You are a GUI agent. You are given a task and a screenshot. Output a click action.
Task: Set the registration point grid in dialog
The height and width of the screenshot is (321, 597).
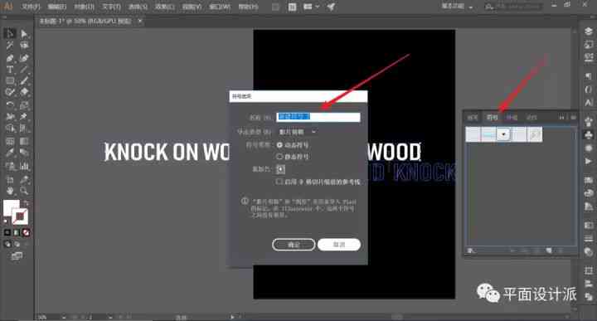(280, 169)
